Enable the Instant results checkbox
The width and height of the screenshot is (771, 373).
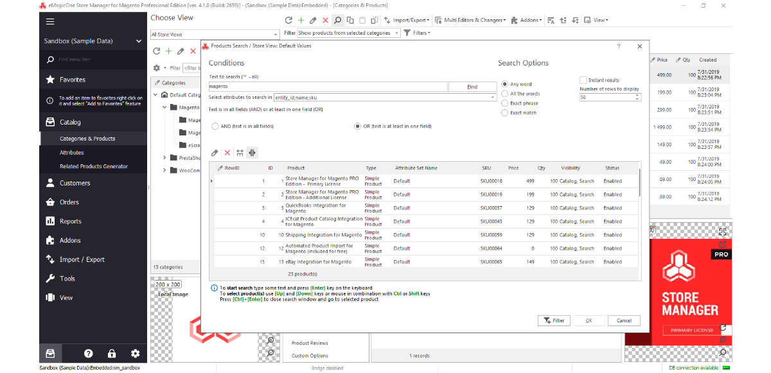tap(583, 80)
